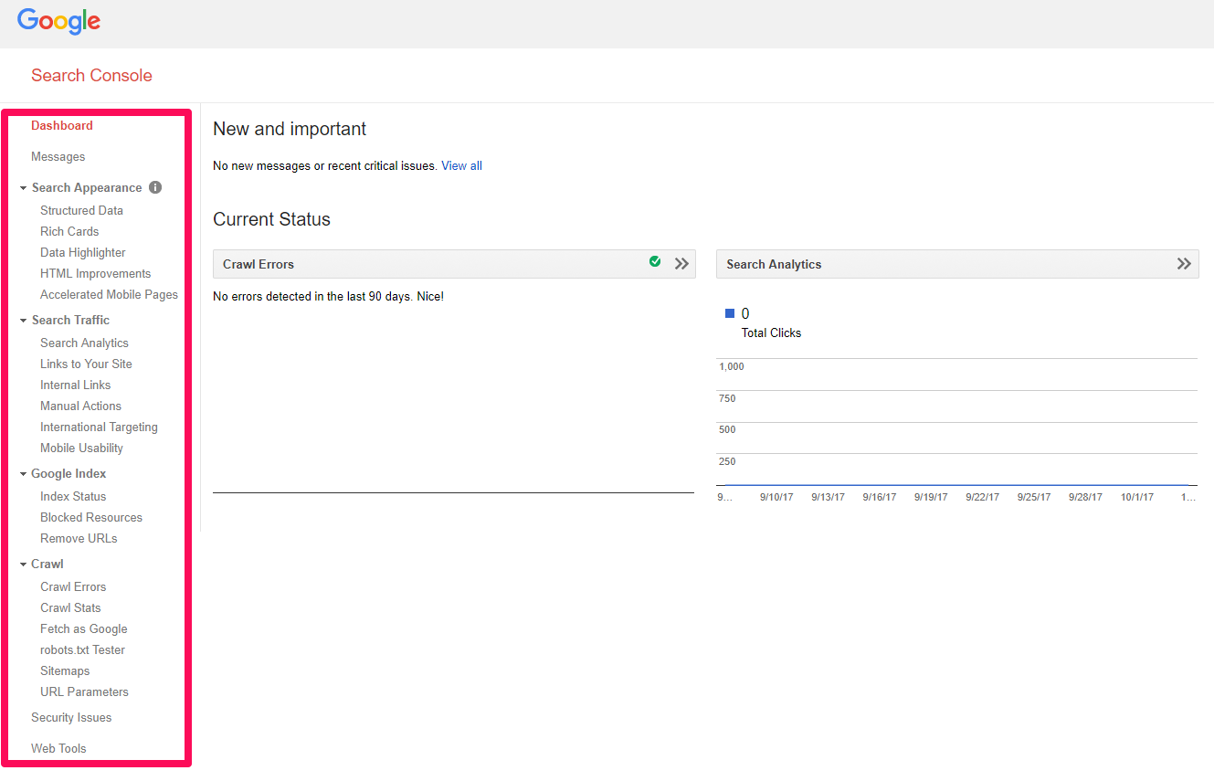Go to Structured Data

pos(81,210)
